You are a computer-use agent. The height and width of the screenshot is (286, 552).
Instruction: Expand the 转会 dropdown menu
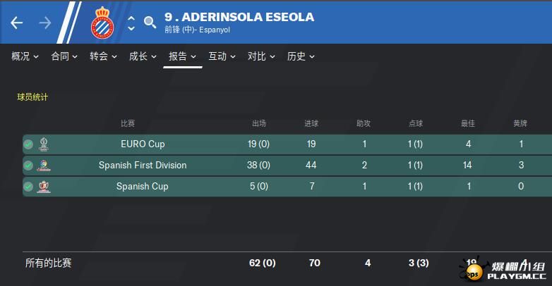tap(103, 56)
